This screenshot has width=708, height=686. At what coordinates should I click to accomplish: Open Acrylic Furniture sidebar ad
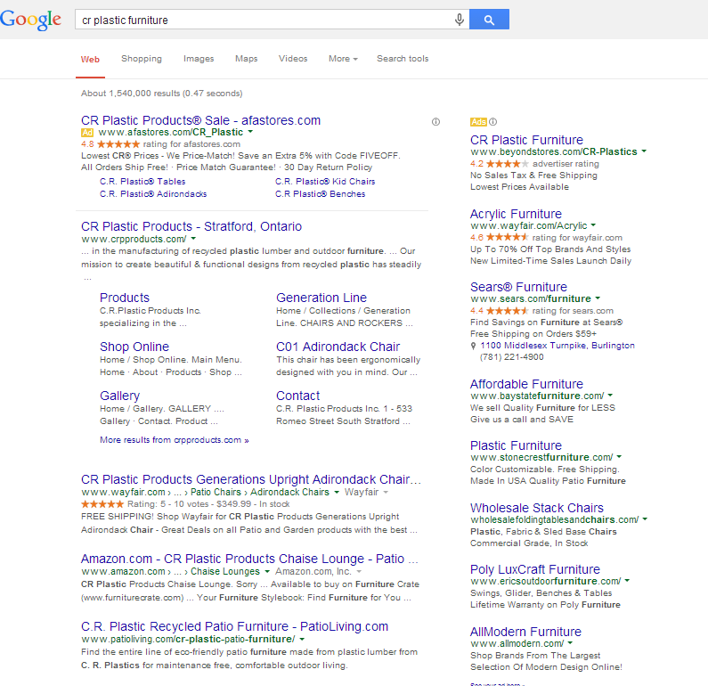tap(516, 214)
